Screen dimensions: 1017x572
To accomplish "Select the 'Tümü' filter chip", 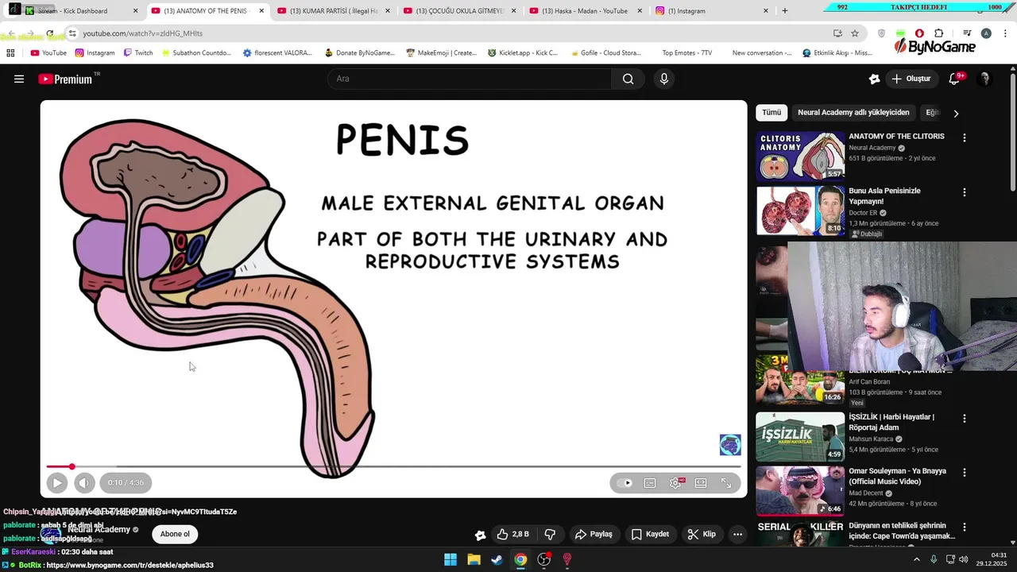I will click(x=771, y=112).
